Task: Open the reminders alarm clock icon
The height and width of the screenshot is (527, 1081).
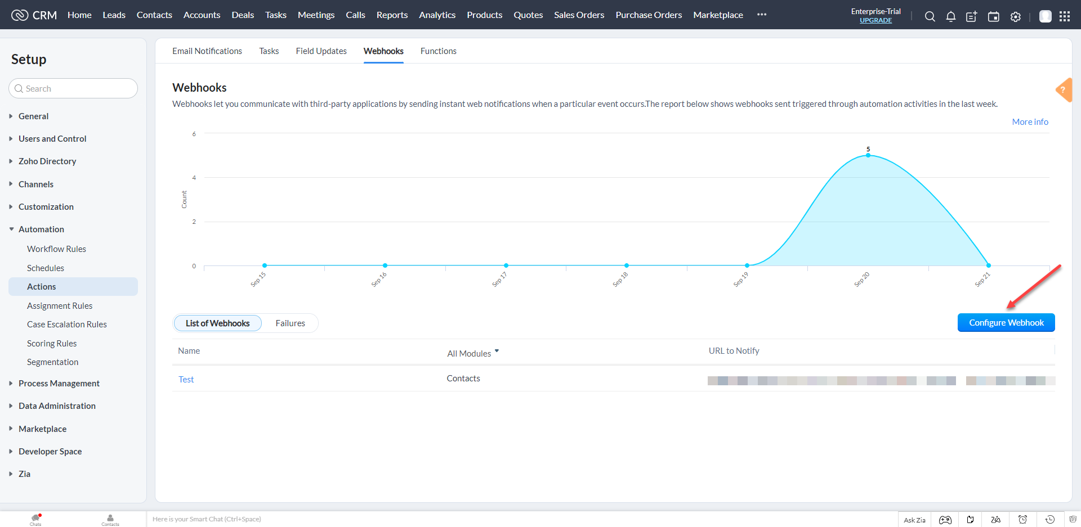Action: 1022,520
